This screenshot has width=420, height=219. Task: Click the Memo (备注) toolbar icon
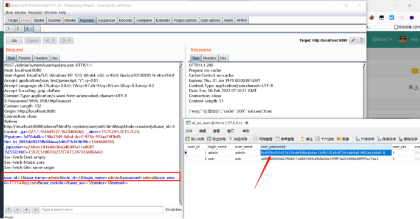[x=307, y=139]
